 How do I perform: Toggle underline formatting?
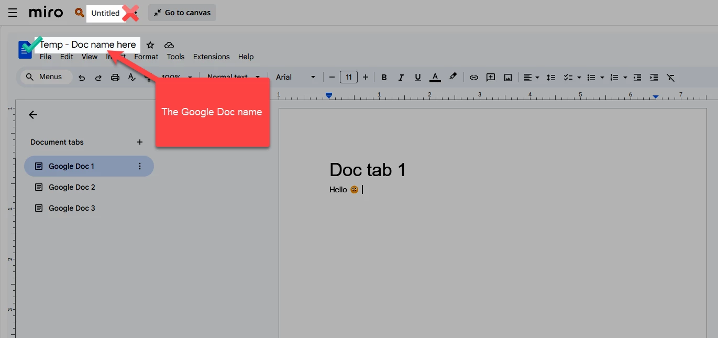[x=417, y=78]
